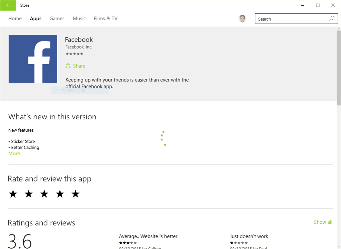Click the Facebook app title
Screen dimensions: 341x249
click(x=79, y=40)
